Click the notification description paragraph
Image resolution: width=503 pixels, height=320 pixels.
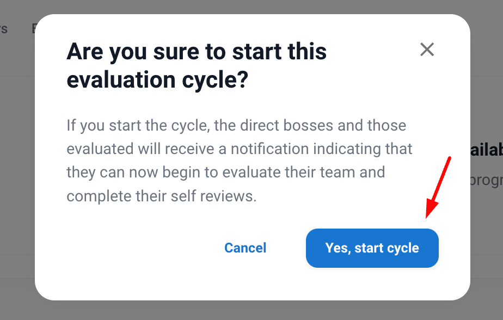click(240, 161)
